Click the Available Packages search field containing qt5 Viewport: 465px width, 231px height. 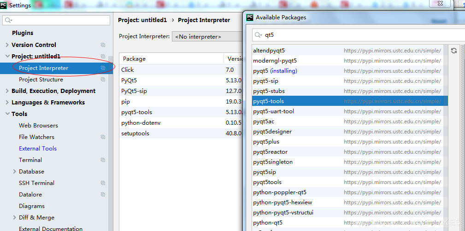(358, 35)
